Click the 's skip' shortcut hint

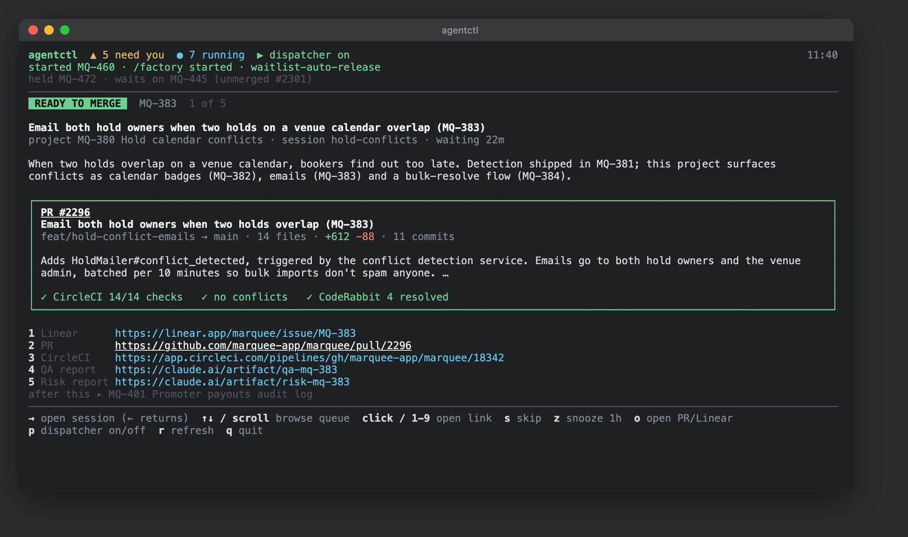point(523,418)
